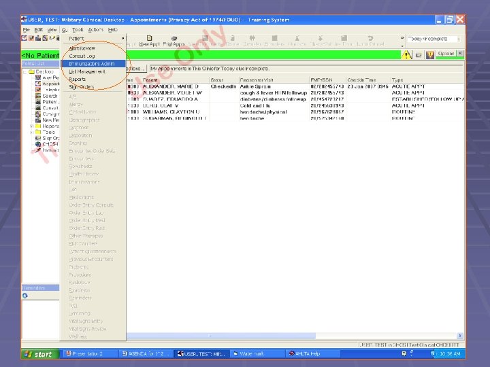The width and height of the screenshot is (490, 367).
Task: Click the Options button
Action: [x=446, y=54]
